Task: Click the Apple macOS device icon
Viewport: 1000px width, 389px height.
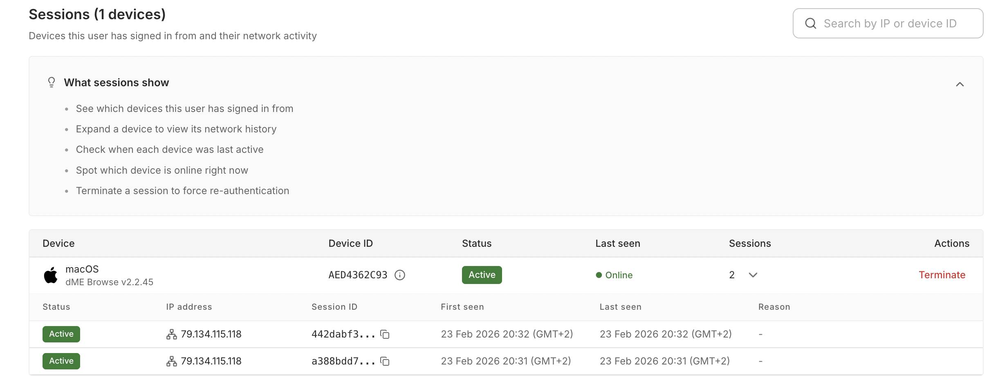Action: pyautogui.click(x=51, y=275)
